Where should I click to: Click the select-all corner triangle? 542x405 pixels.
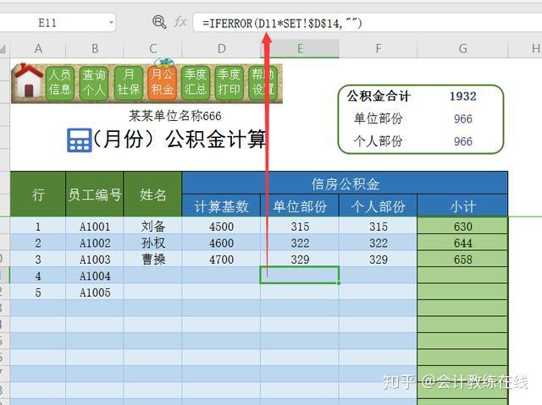click(x=3, y=49)
